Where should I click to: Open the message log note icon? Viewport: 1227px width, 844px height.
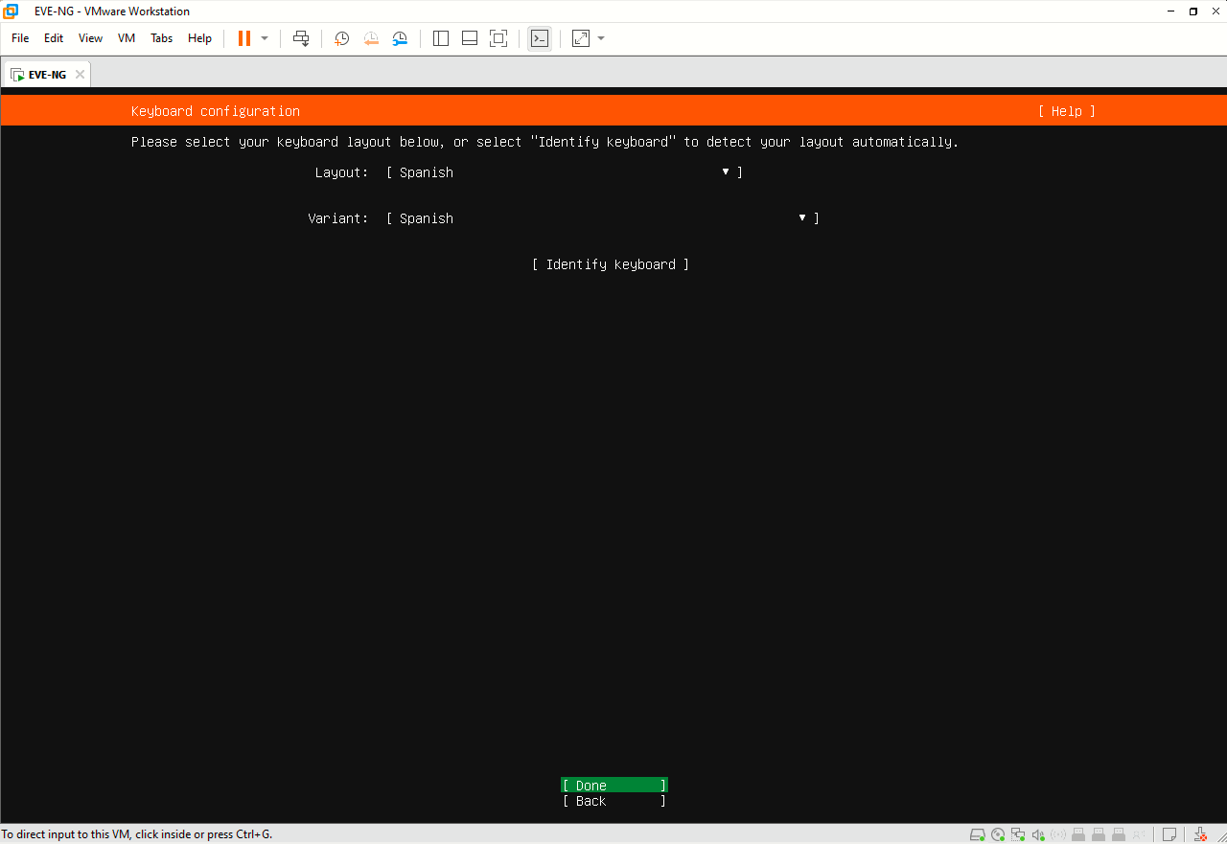[1169, 834]
